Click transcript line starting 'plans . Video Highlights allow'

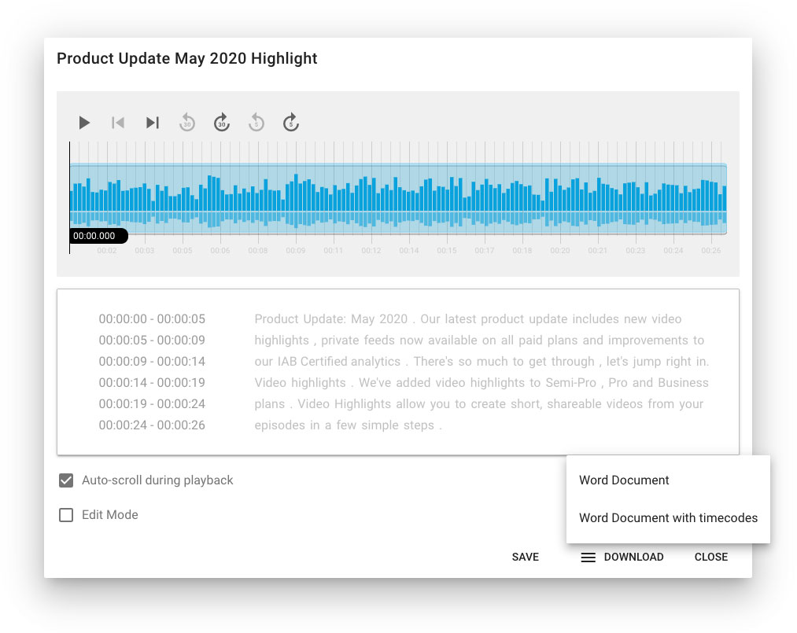[x=479, y=404]
